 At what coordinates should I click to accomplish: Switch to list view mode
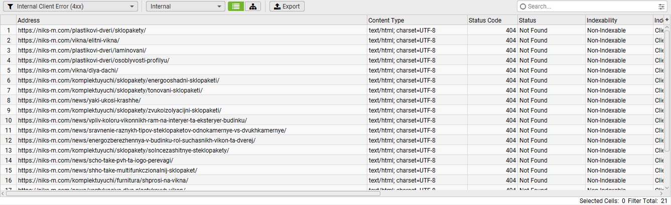pos(235,6)
